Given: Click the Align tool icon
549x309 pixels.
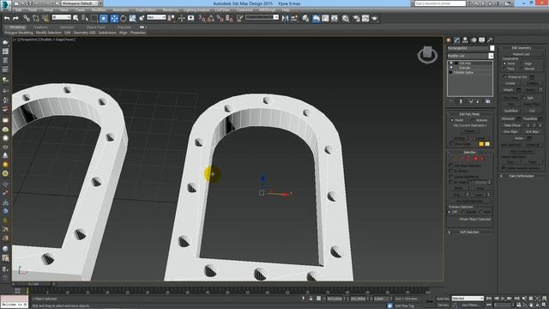Looking at the screenshot, I should [294, 18].
